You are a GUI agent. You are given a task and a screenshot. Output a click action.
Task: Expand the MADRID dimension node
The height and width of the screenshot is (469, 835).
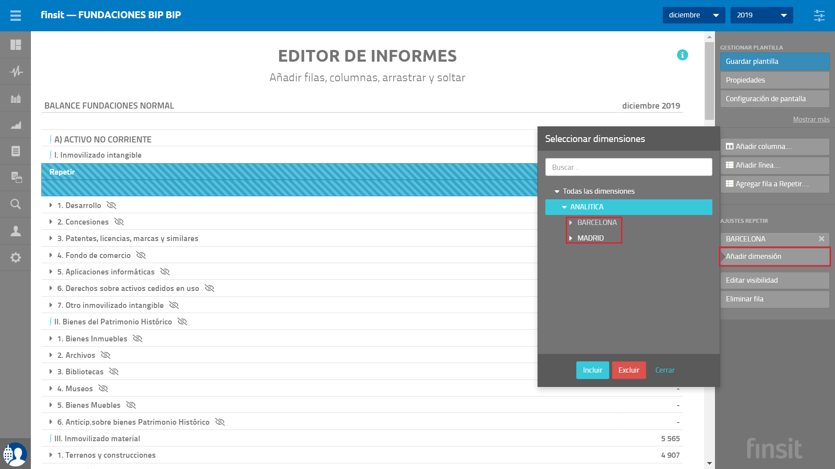click(571, 238)
